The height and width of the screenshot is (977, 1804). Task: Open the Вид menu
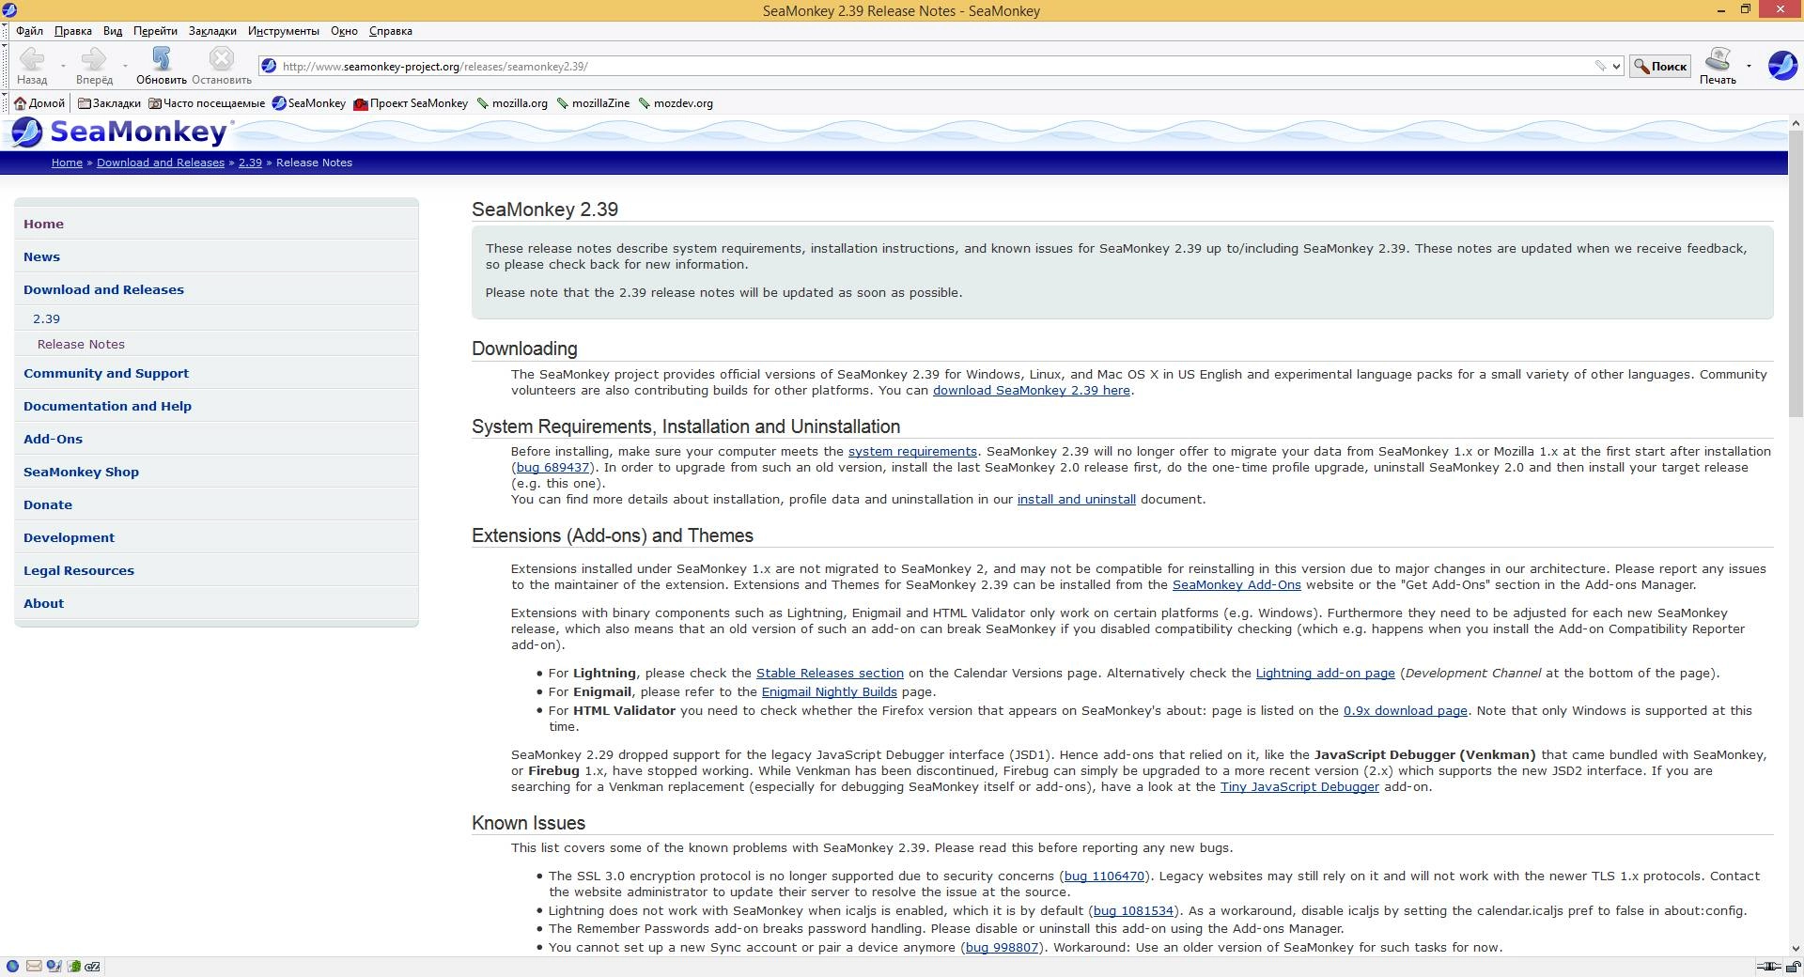coord(113,31)
